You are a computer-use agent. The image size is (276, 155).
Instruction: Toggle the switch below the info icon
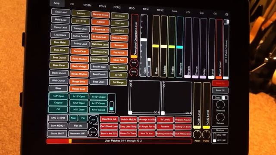click(x=226, y=22)
